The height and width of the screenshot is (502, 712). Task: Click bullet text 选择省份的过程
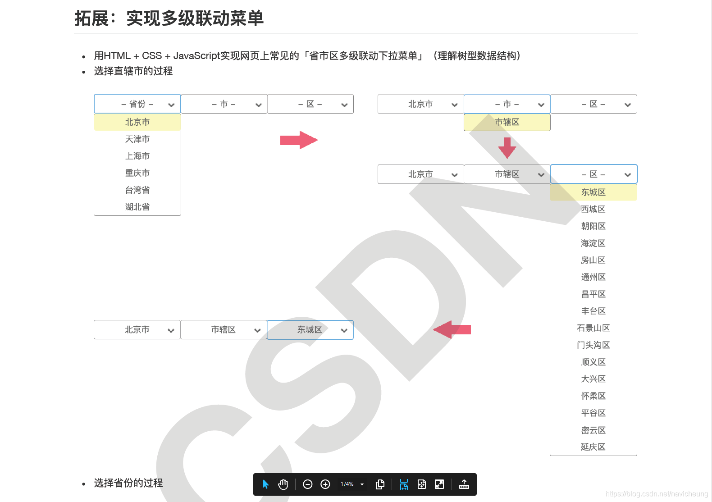pyautogui.click(x=128, y=483)
